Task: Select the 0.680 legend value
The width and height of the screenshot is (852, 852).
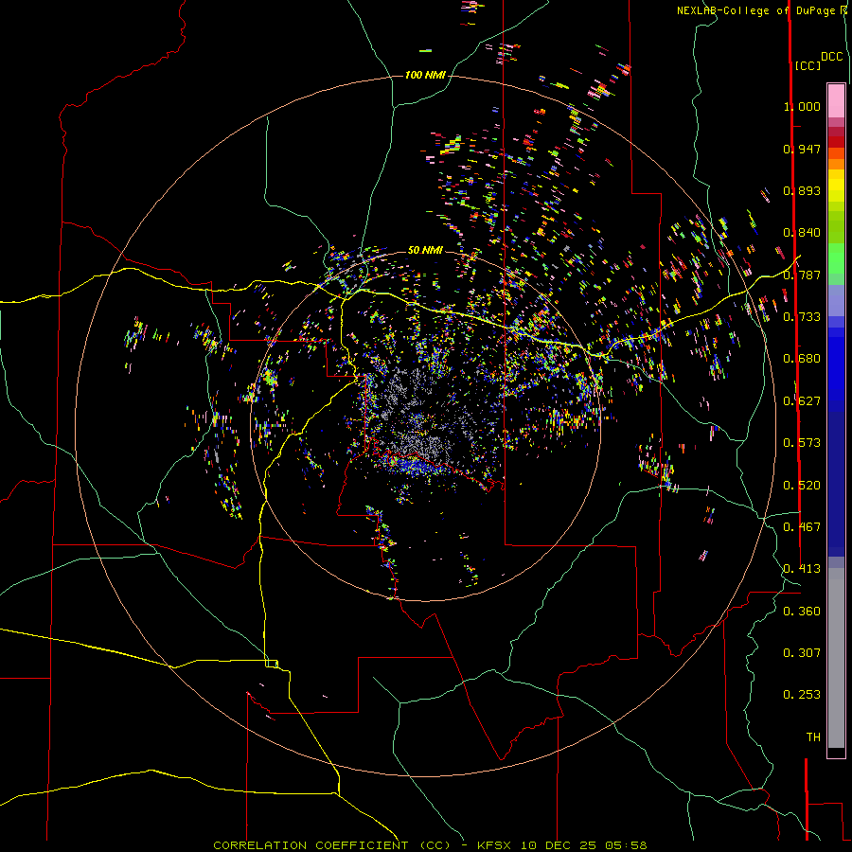Action: 802,359
